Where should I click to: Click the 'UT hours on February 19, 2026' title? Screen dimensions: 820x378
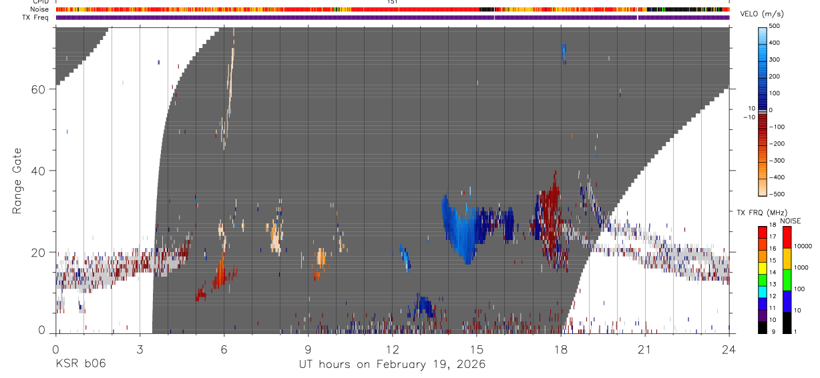point(391,365)
